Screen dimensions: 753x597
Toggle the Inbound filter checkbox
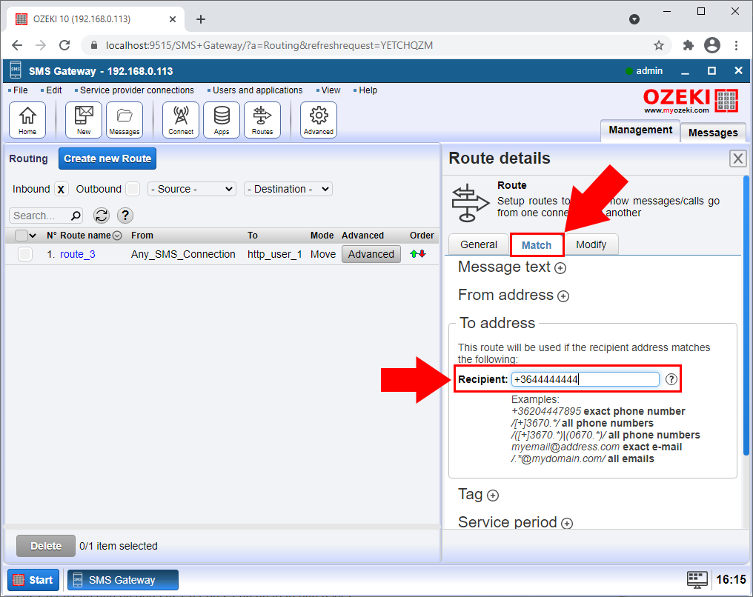(x=62, y=189)
